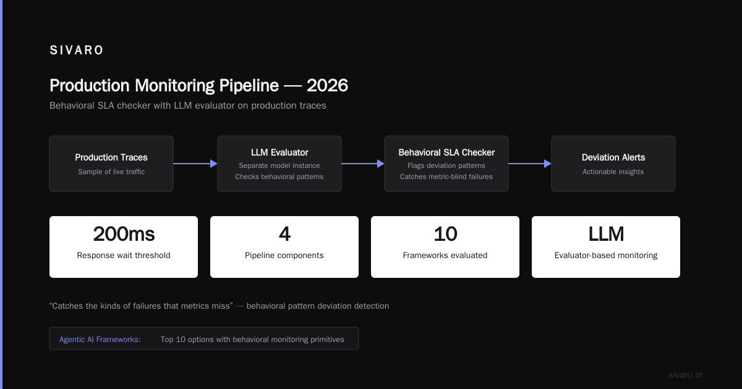Viewport: 742px width, 389px height.
Task: Click the Behavioral SLA checker subtitle line
Action: [188, 106]
